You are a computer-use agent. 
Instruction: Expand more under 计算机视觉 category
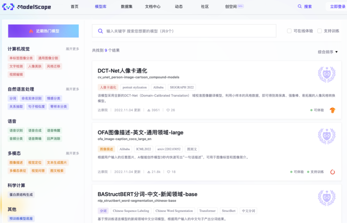tap(72, 49)
